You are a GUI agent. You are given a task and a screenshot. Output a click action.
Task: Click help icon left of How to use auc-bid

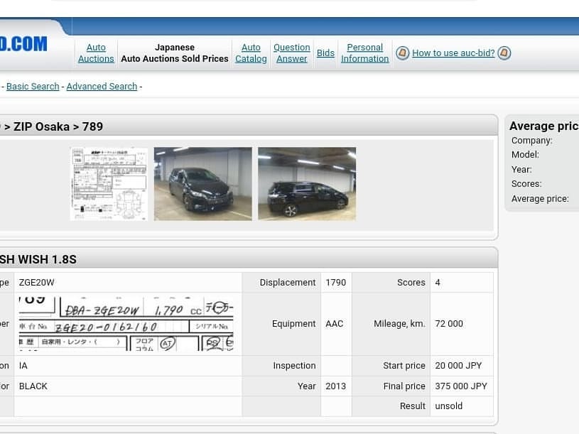403,53
